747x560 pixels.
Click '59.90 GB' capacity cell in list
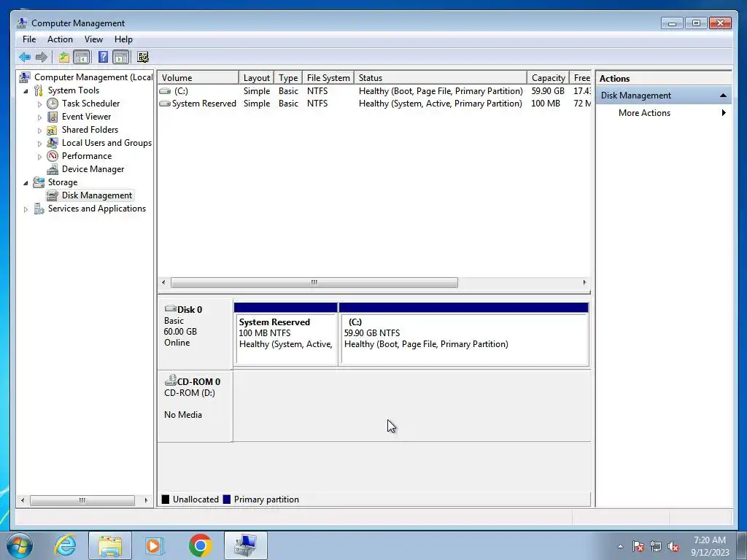[548, 91]
